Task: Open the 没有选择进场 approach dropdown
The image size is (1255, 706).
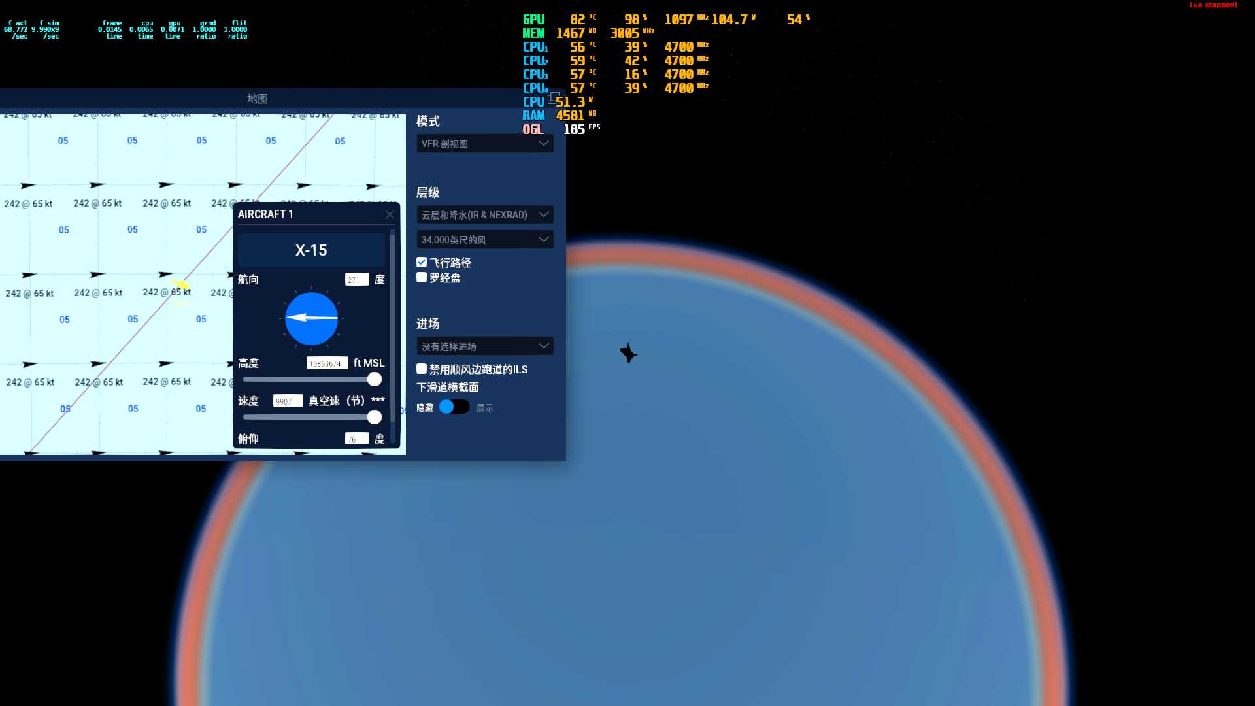Action: (x=485, y=346)
